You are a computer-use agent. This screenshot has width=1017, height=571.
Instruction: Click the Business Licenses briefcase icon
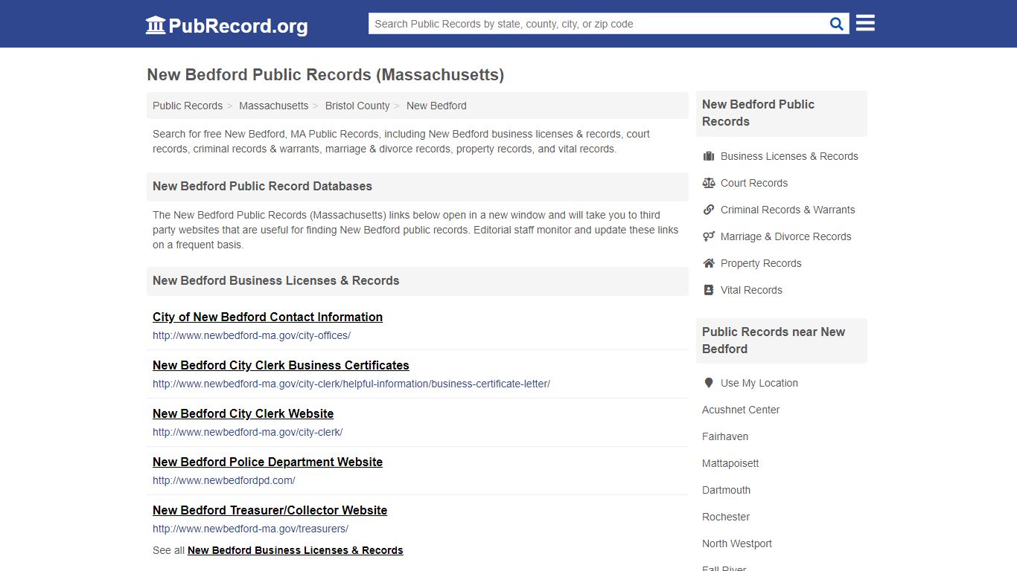pyautogui.click(x=709, y=156)
